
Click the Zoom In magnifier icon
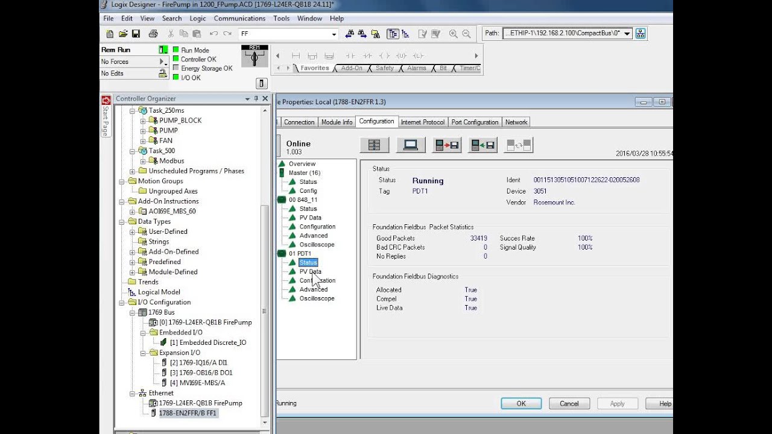click(453, 34)
